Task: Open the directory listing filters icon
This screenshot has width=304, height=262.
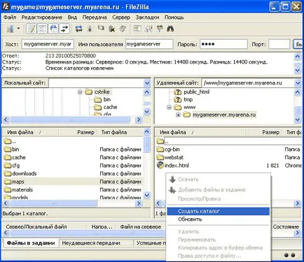Action: pos(137,29)
